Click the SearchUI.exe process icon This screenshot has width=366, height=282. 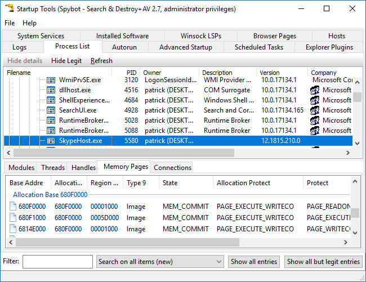point(51,110)
